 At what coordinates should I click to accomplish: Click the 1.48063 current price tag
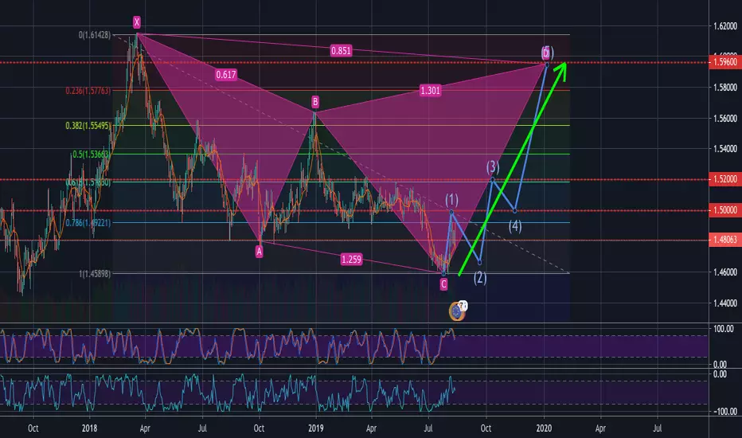(724, 240)
